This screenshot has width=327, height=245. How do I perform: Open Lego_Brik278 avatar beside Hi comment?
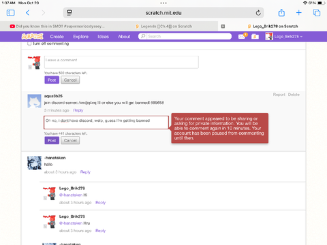click(49, 193)
